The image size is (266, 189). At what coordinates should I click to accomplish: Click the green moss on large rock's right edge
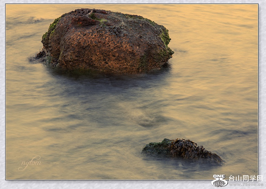click(x=165, y=38)
